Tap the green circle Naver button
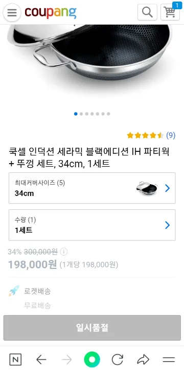This screenshot has height=373, width=184. tap(92, 360)
